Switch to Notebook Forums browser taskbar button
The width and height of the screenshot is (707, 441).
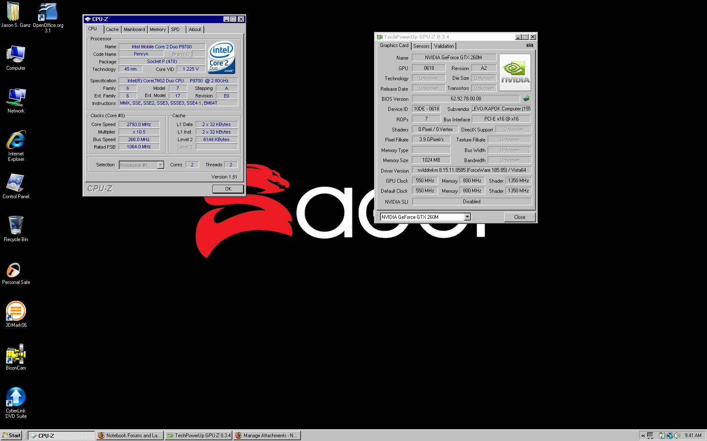point(129,436)
